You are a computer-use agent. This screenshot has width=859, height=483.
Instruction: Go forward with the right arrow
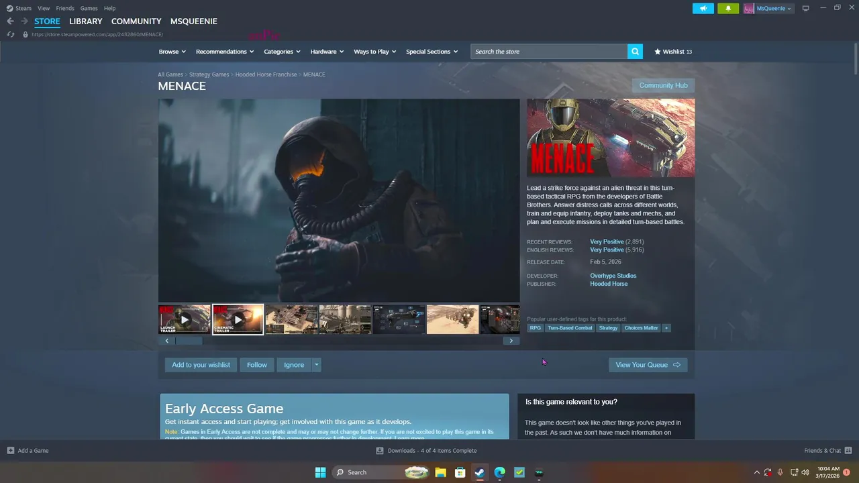pos(24,21)
